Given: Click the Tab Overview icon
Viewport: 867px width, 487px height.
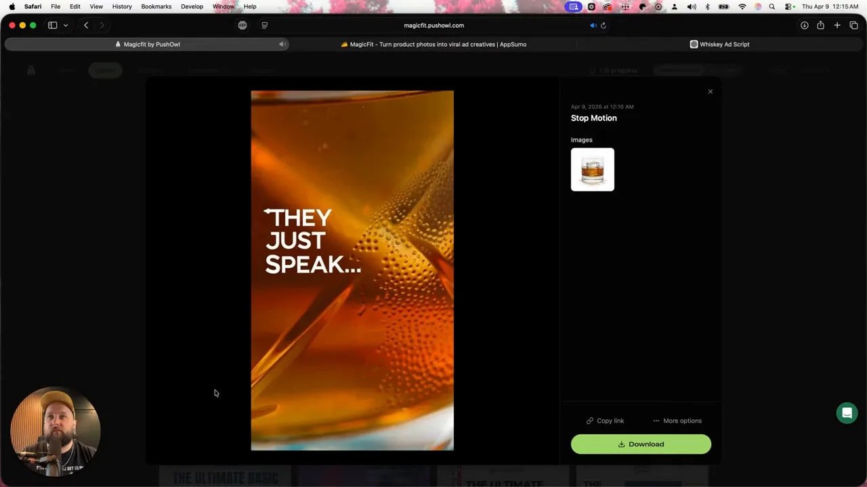Looking at the screenshot, I should tap(854, 25).
